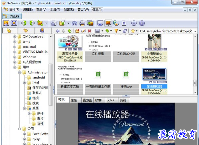Viewport: 199px width, 145px height.
Task: Switch to the favorites star panel tab
Action: pyautogui.click(x=26, y=30)
